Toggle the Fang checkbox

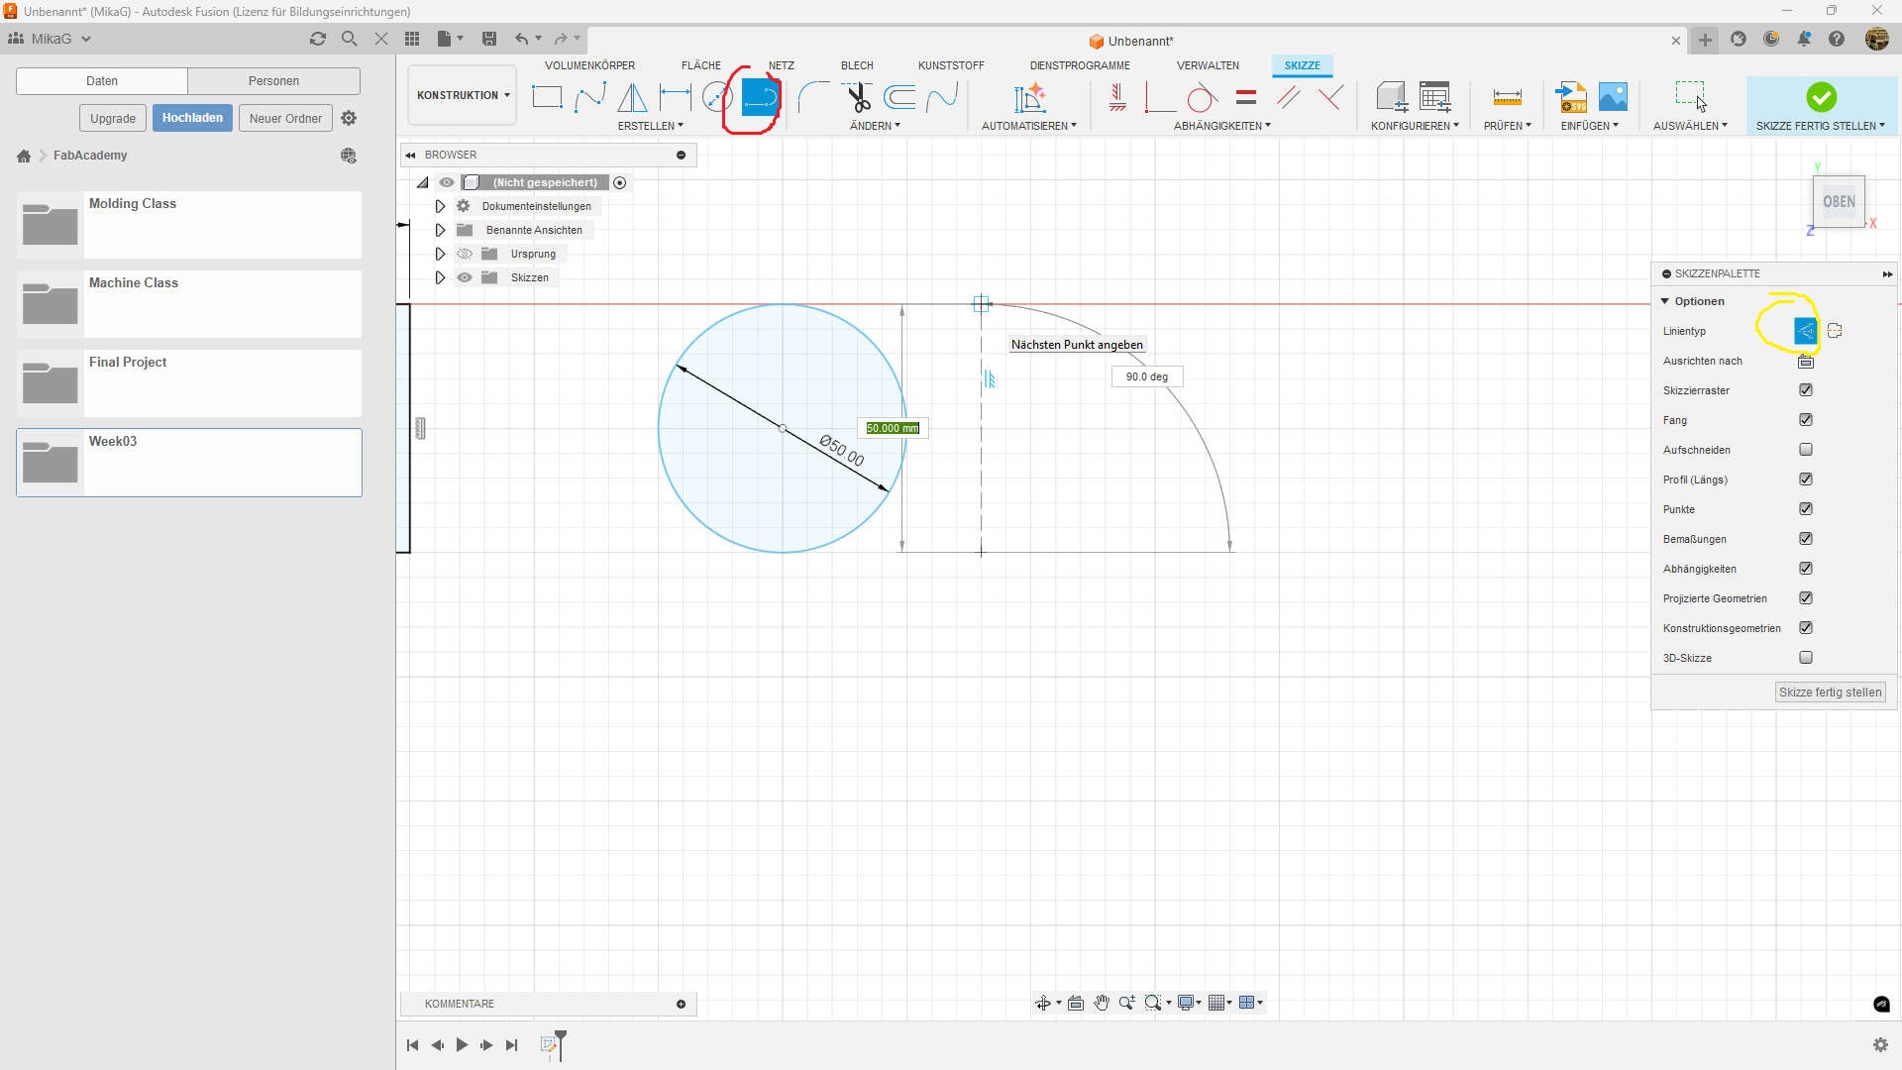1806,420
